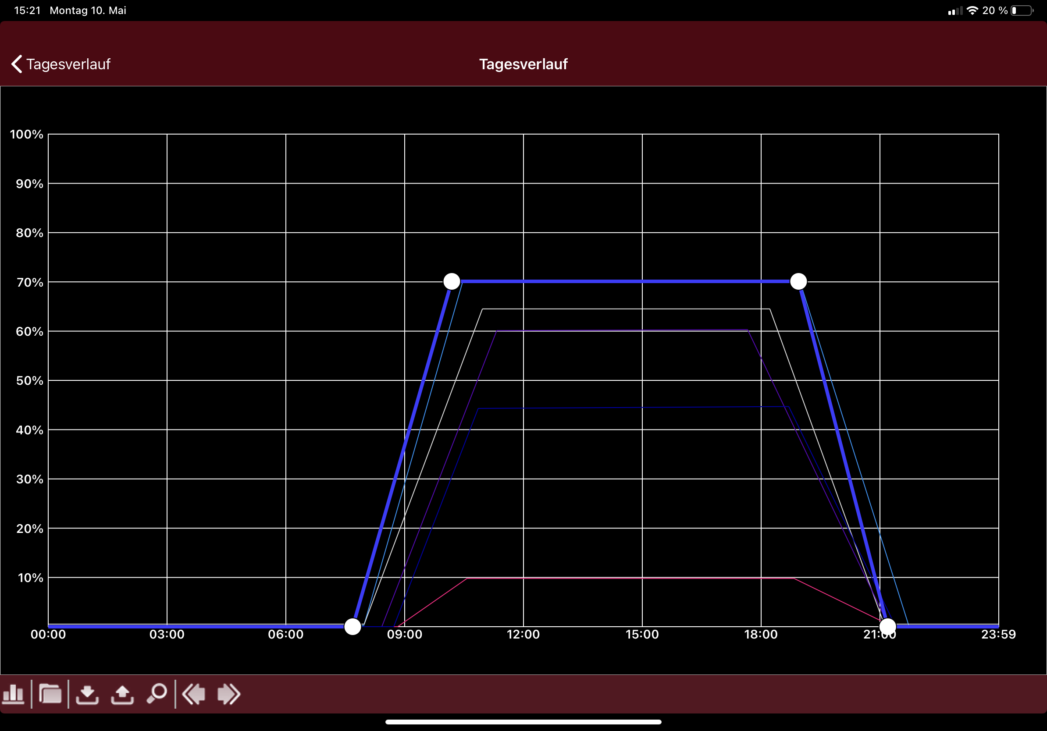
Task: Go back via Tagesverlauf label
Action: (68, 64)
